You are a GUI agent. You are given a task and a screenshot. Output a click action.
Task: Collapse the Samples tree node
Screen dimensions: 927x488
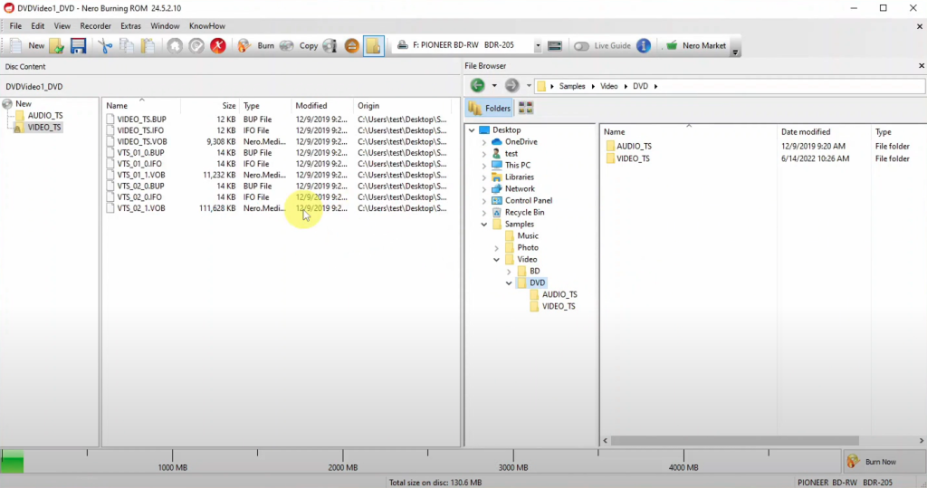click(484, 225)
